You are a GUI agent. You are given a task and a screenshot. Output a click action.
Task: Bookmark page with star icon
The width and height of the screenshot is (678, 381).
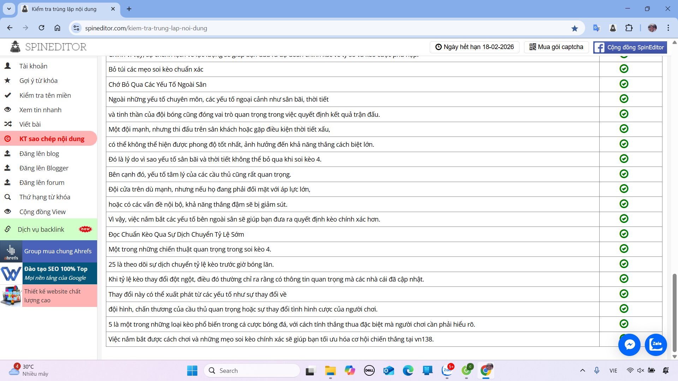575,28
